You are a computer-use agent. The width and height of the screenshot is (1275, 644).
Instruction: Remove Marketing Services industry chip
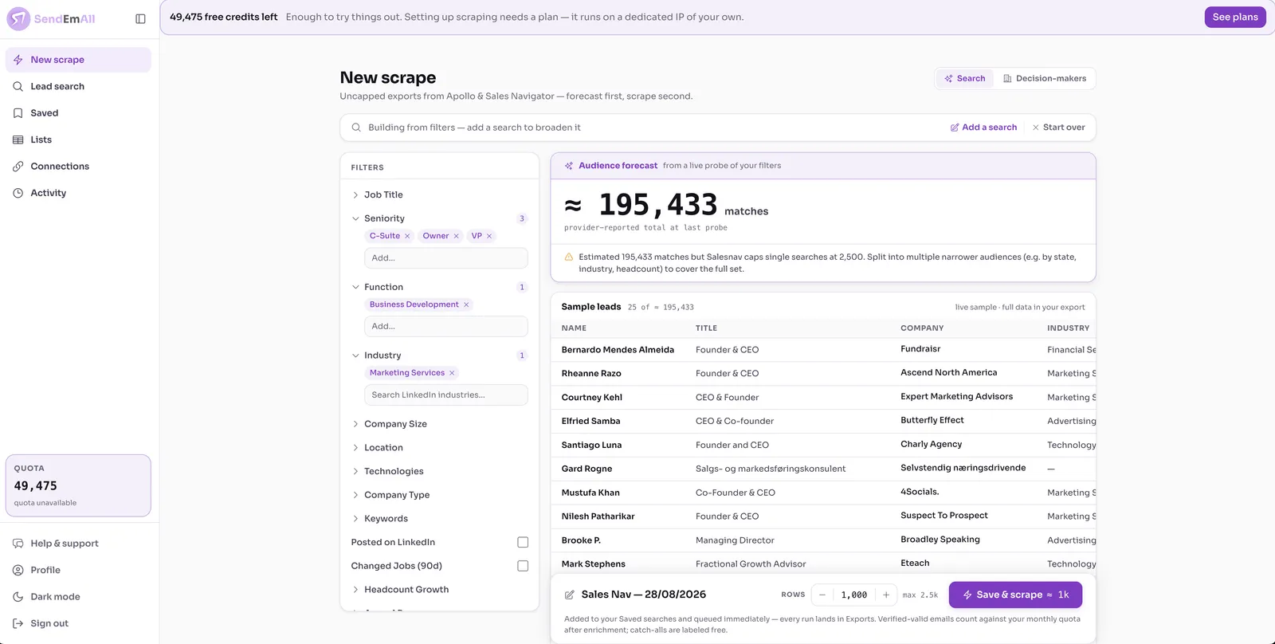[452, 373]
